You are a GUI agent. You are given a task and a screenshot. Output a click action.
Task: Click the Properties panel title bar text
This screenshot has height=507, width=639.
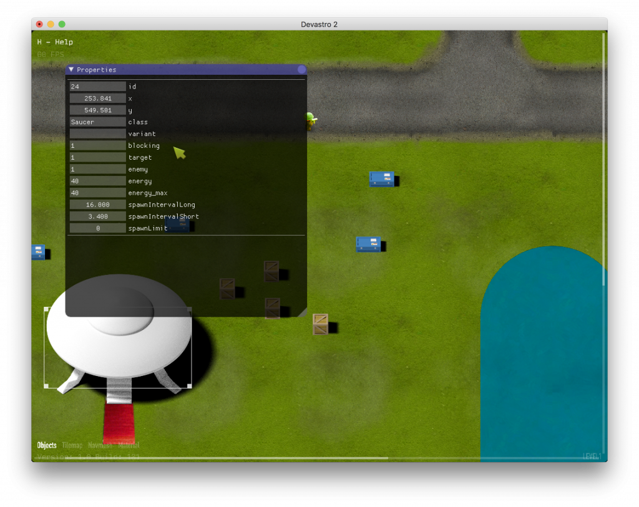click(x=97, y=70)
